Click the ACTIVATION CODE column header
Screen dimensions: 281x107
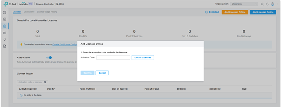point(28,89)
